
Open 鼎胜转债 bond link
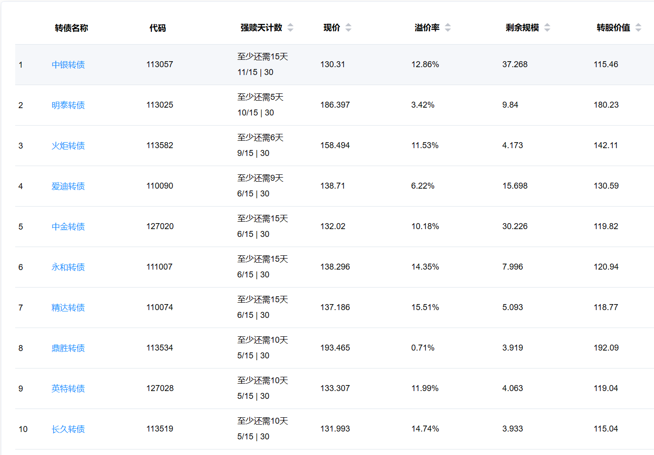click(x=68, y=348)
